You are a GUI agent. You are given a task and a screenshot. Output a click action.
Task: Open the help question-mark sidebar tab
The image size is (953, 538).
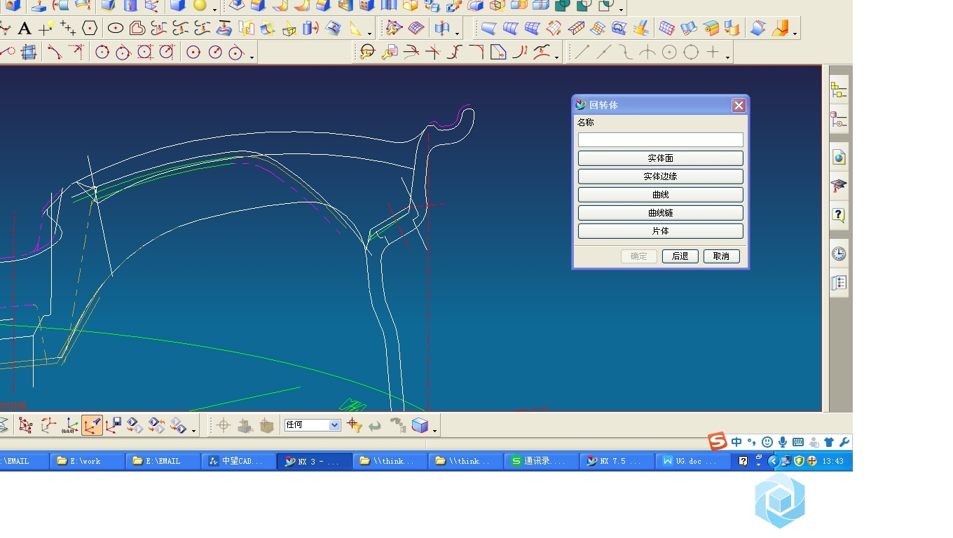pos(839,215)
